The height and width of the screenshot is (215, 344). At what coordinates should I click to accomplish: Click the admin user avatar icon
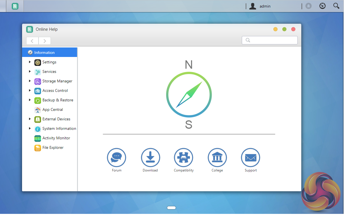(x=253, y=6)
